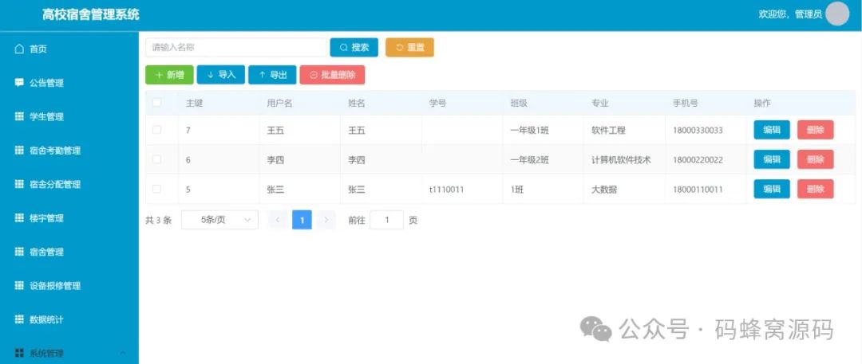Click the home icon beside 首页
862x364 pixels.
(x=19, y=49)
